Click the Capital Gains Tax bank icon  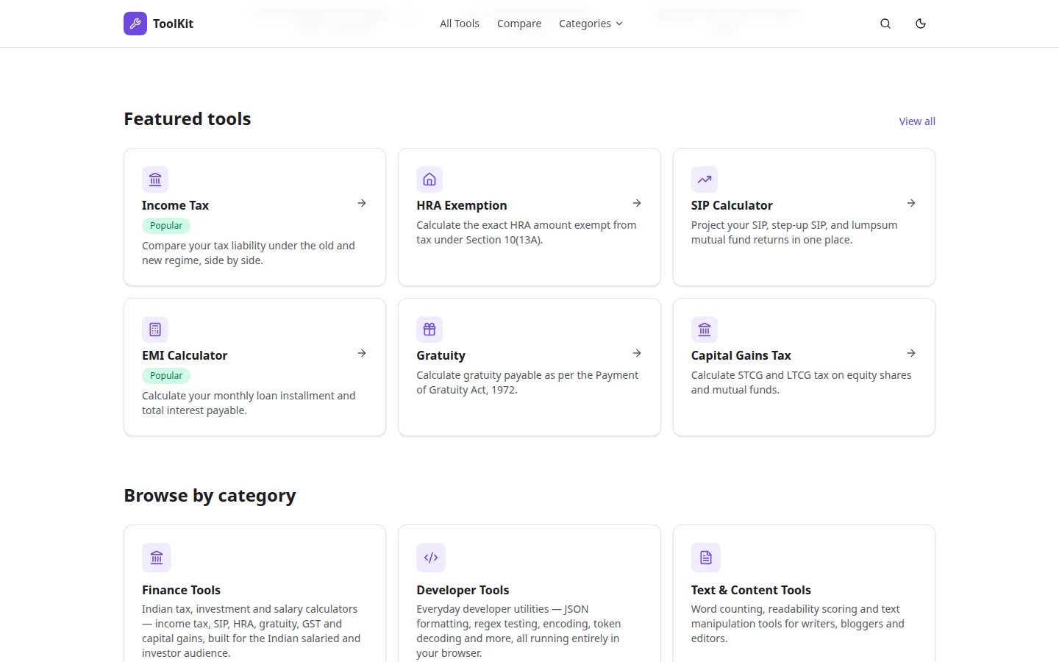(705, 330)
